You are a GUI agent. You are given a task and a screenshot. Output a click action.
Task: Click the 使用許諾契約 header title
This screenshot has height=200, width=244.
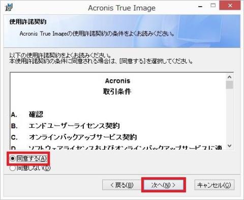[x=28, y=21]
